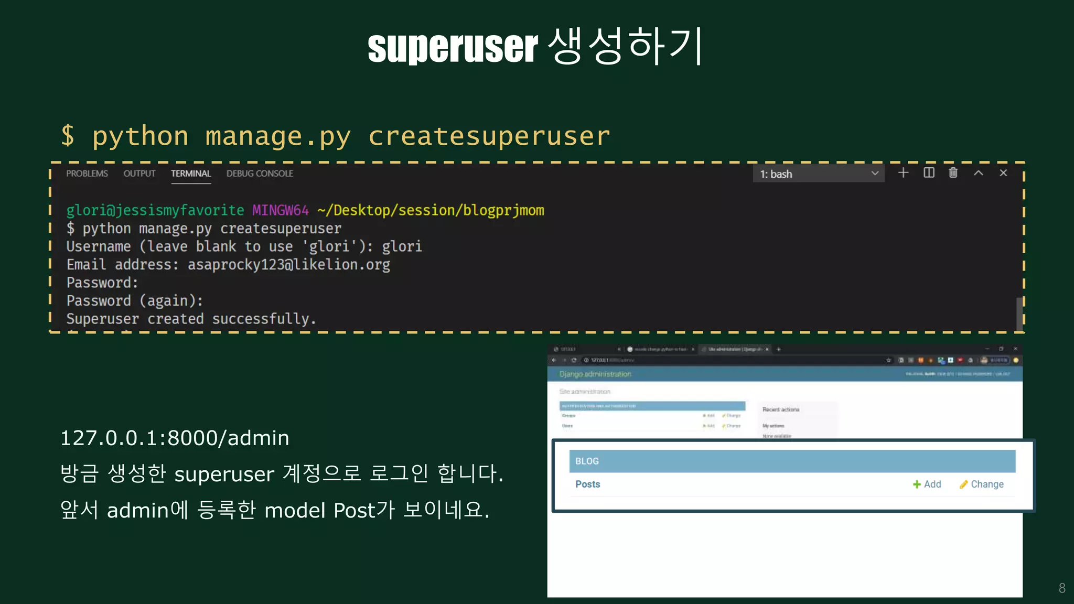Screen dimensions: 1074x604
Task: Click Groups Change link in admin
Action: pyautogui.click(x=732, y=415)
